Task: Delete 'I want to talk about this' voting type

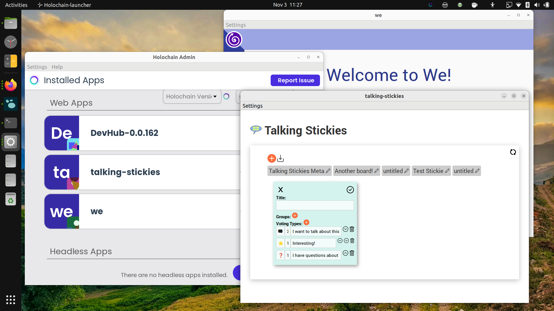Action: [x=352, y=229]
